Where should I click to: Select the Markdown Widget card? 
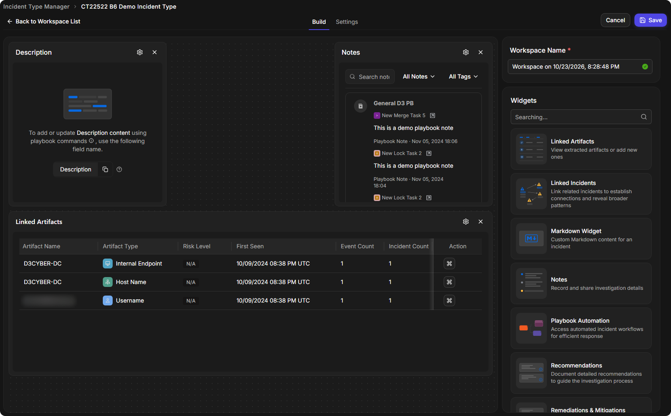tap(581, 238)
